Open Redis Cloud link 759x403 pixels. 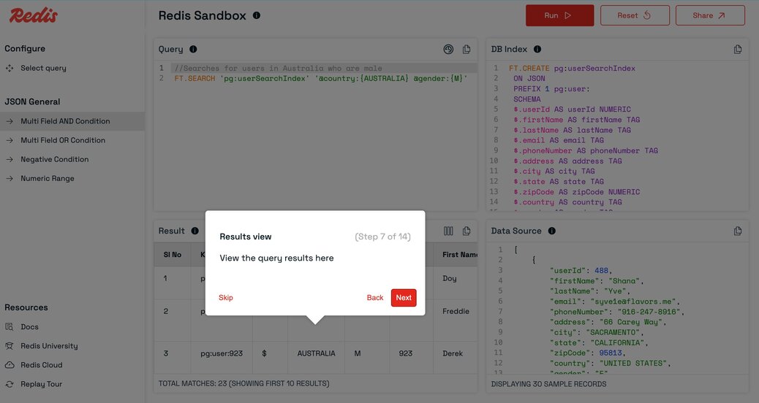[41, 365]
